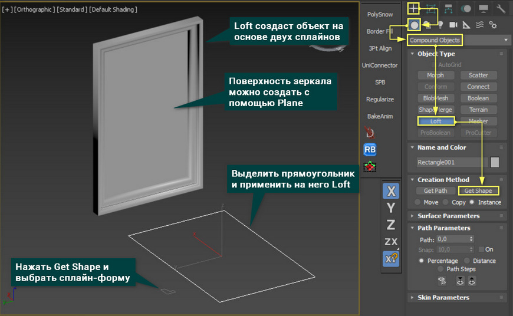Select the Instance radio button
The height and width of the screenshot is (316, 513).
coord(472,202)
